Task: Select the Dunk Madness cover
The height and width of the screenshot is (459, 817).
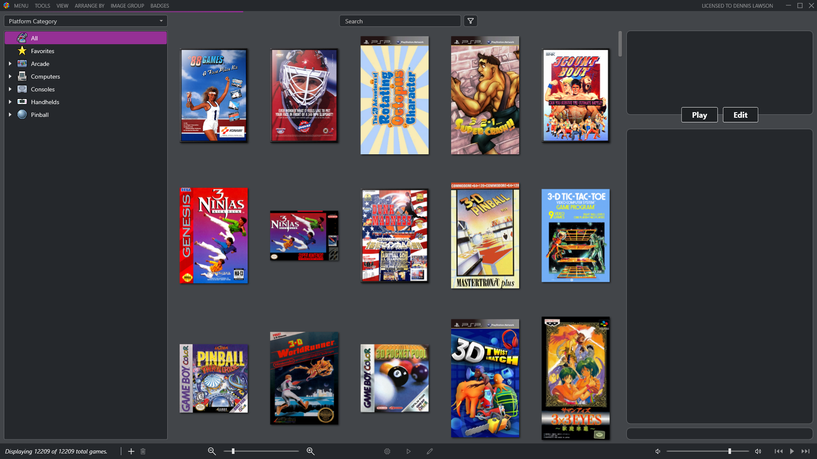Action: point(394,235)
